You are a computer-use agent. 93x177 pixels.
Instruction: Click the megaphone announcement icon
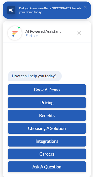point(11,10)
